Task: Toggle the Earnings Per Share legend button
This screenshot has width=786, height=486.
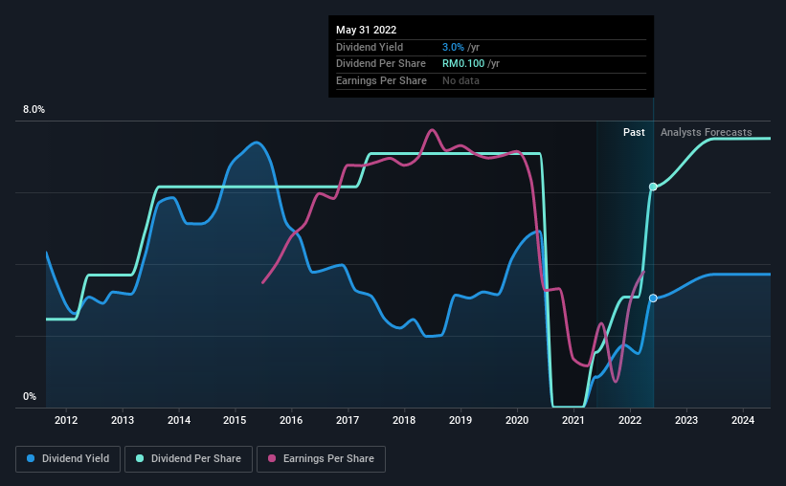Action: 321,459
